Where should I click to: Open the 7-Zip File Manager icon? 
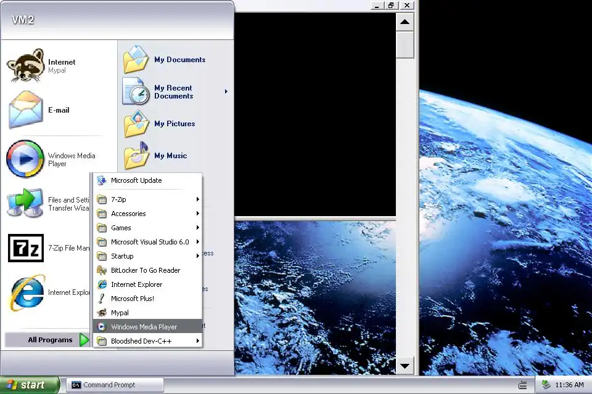point(26,247)
